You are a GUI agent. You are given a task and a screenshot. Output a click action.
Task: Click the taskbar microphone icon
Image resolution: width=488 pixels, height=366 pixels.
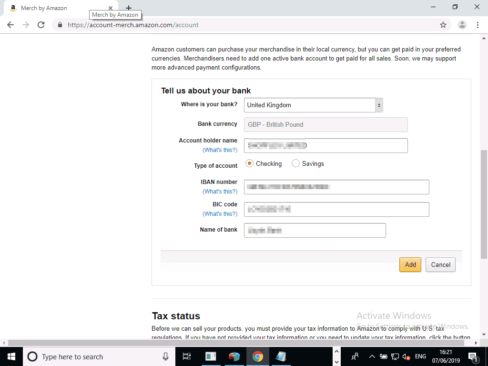tap(165, 356)
